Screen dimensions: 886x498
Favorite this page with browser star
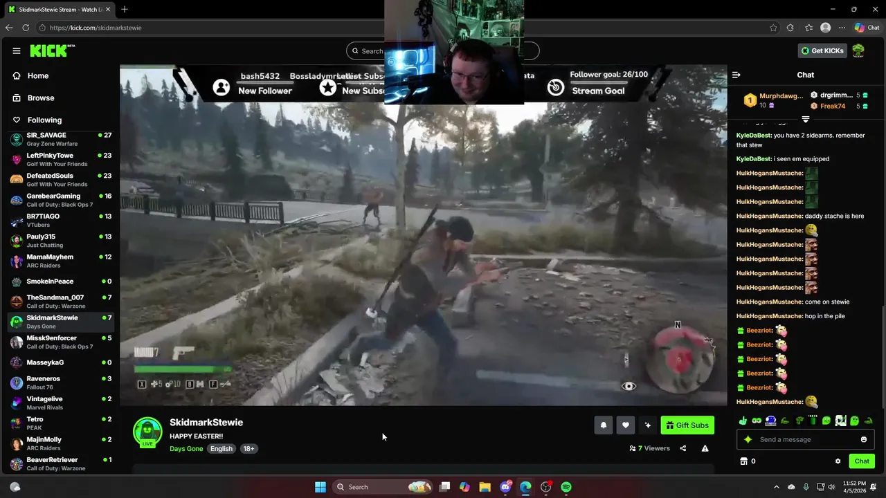point(773,28)
